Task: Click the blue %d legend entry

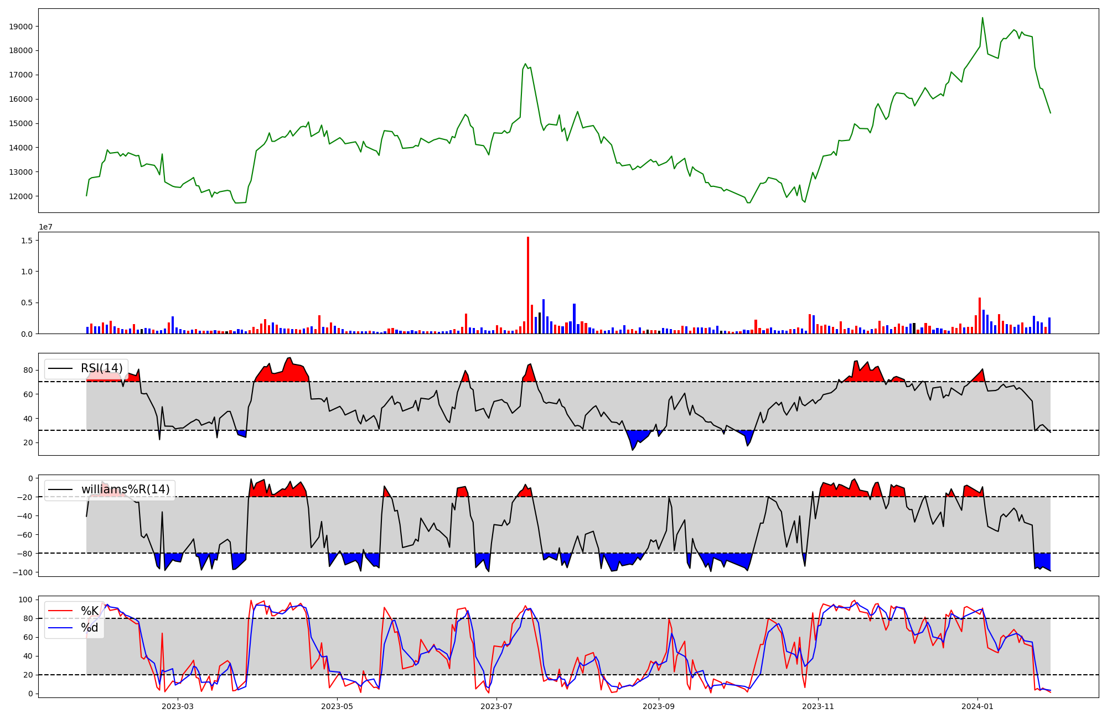Action: click(x=89, y=627)
